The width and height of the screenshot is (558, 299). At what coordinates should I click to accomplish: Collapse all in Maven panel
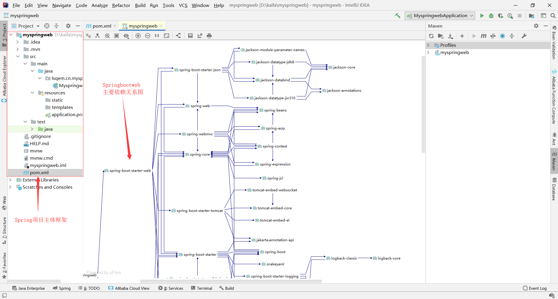(x=512, y=36)
